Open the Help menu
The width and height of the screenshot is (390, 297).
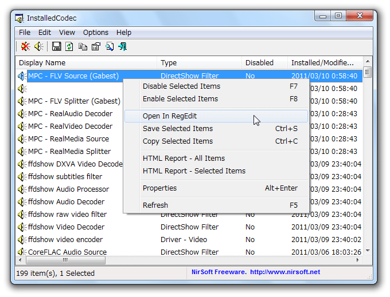(x=124, y=33)
